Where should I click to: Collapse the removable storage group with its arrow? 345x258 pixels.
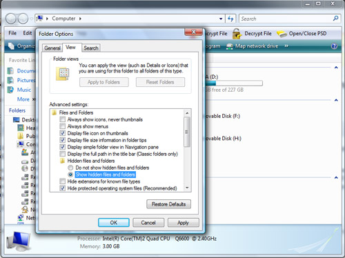point(336,100)
